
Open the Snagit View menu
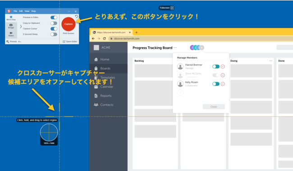(27, 11)
